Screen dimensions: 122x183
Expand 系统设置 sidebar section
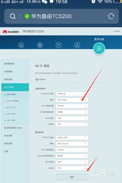[15, 144]
